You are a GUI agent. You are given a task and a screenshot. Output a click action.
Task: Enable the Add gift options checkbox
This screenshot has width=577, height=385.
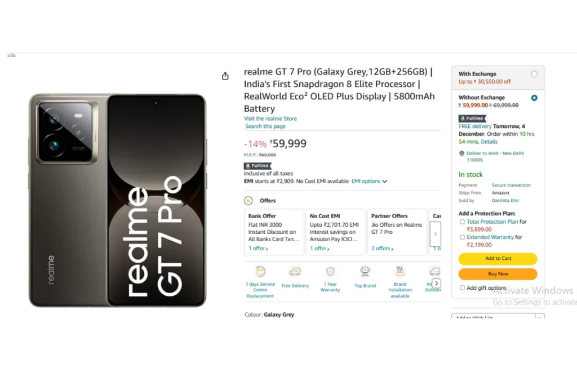[x=462, y=288]
